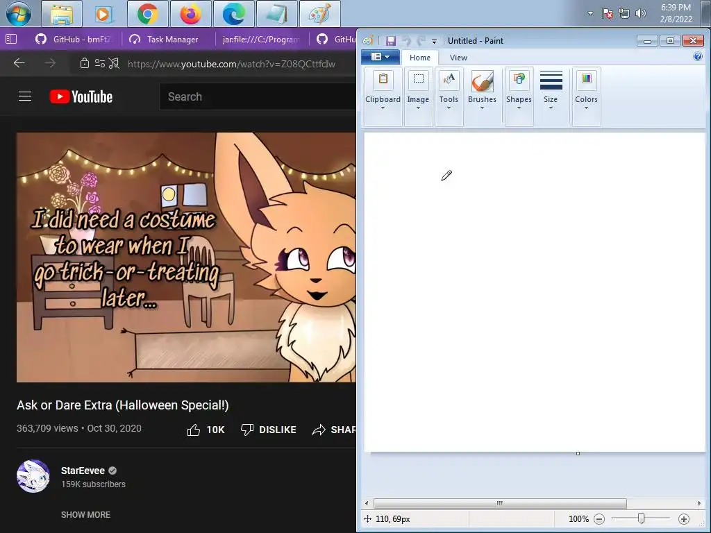The height and width of the screenshot is (533, 711).
Task: Click the Redo arrow in Paint title bar
Action: [421, 41]
